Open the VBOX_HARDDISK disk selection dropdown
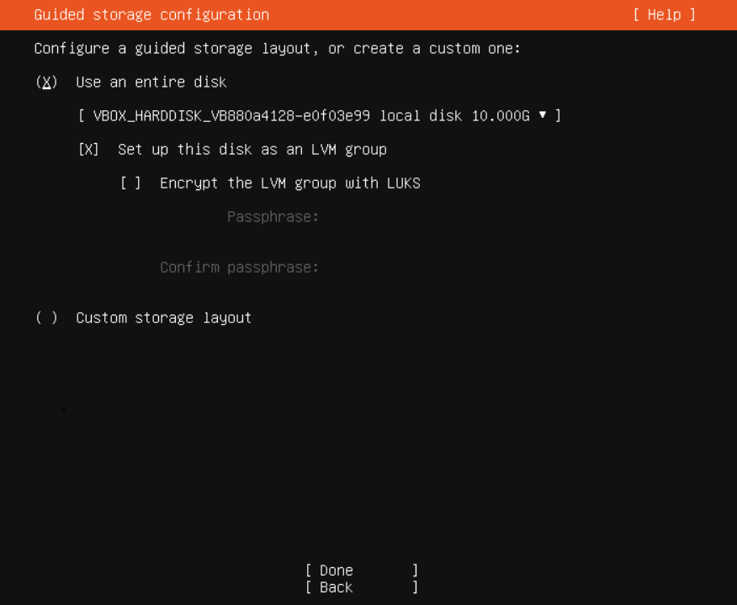The height and width of the screenshot is (605, 737). tap(320, 116)
